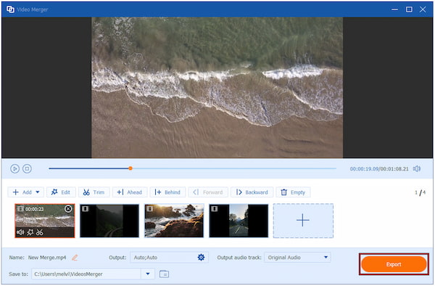Viewport: 435px width, 286px height.
Task: Stop the video playback
Action: 27,168
